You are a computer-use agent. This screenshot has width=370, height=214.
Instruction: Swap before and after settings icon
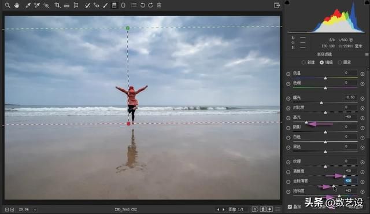[262, 209]
